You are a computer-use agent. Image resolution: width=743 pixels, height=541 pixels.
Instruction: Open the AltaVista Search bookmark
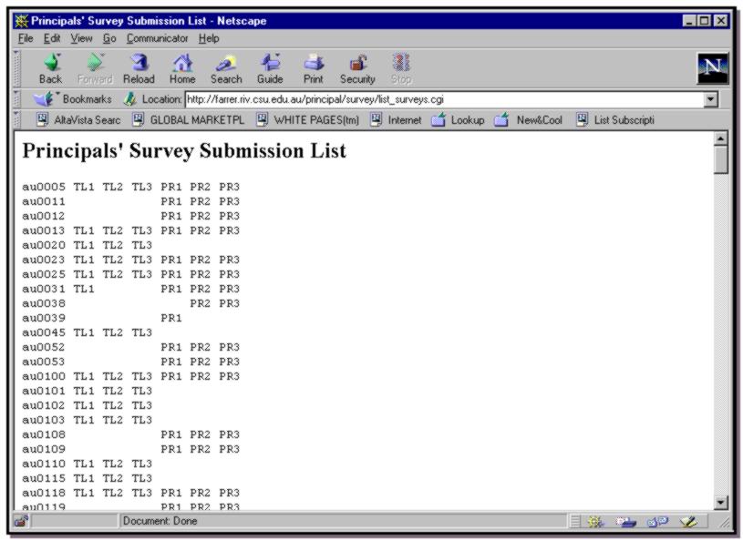pyautogui.click(x=78, y=120)
